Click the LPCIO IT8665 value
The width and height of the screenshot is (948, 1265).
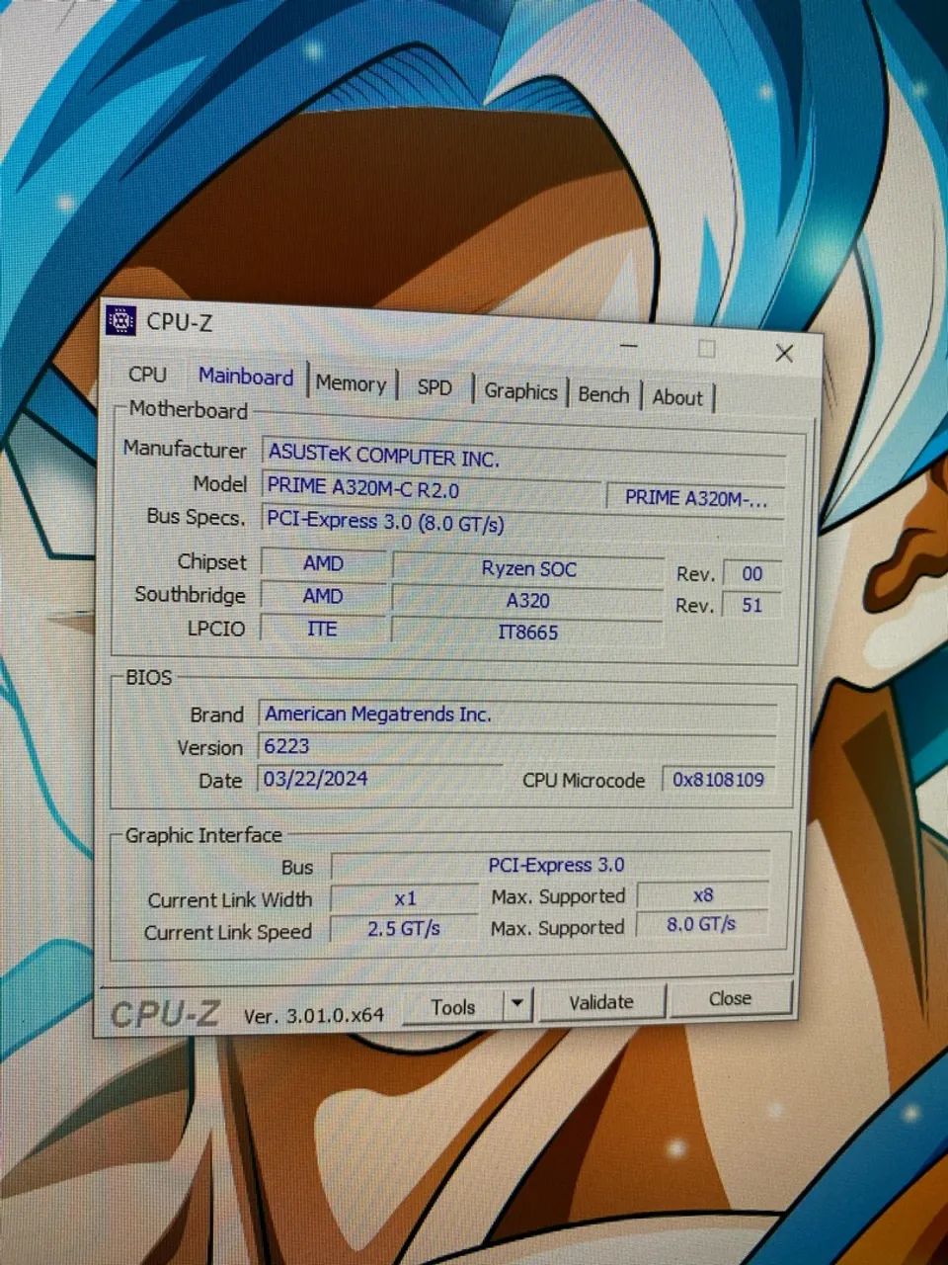(526, 632)
